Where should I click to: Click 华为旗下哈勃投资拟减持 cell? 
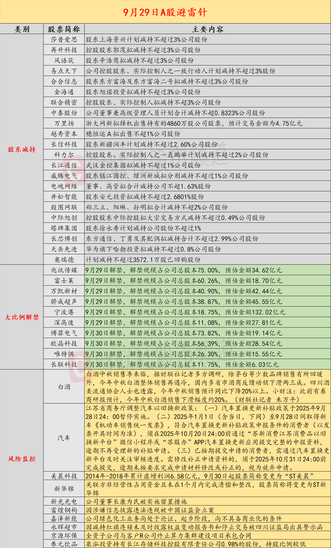(208, 249)
